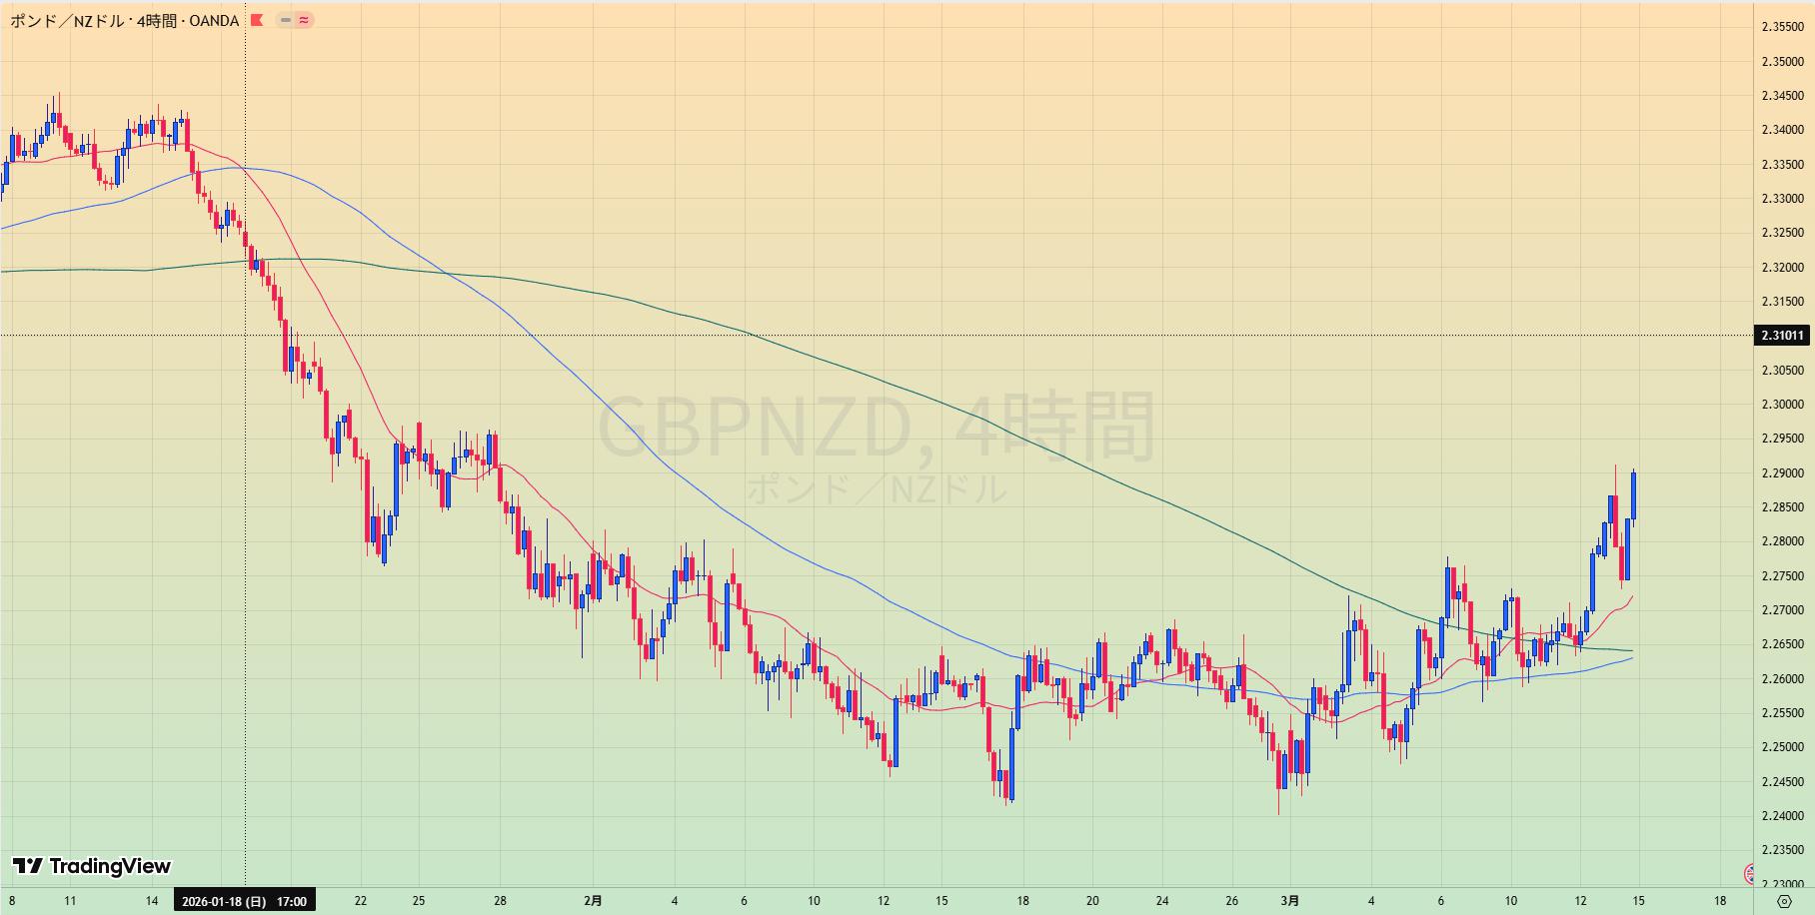Click the gray dash status icon
The height and width of the screenshot is (915, 1815).
coord(286,20)
